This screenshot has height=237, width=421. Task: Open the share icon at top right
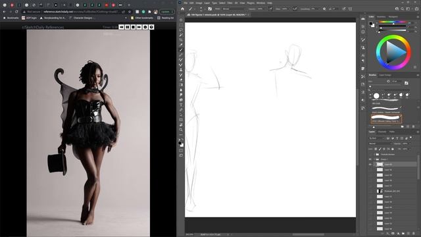click(416, 9)
